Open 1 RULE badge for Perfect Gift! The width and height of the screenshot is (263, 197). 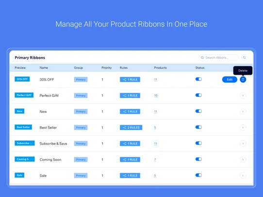130,96
